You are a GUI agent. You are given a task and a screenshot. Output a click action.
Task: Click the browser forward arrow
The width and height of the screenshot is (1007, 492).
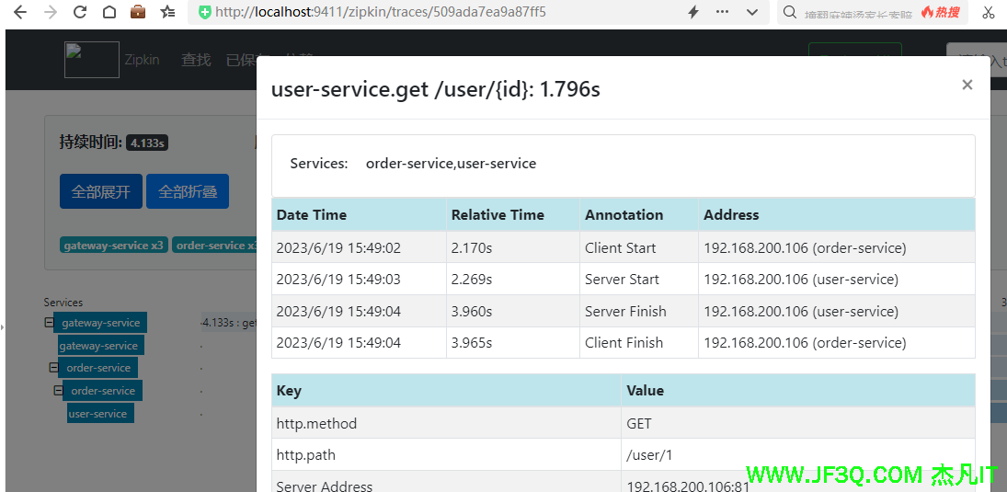point(51,12)
